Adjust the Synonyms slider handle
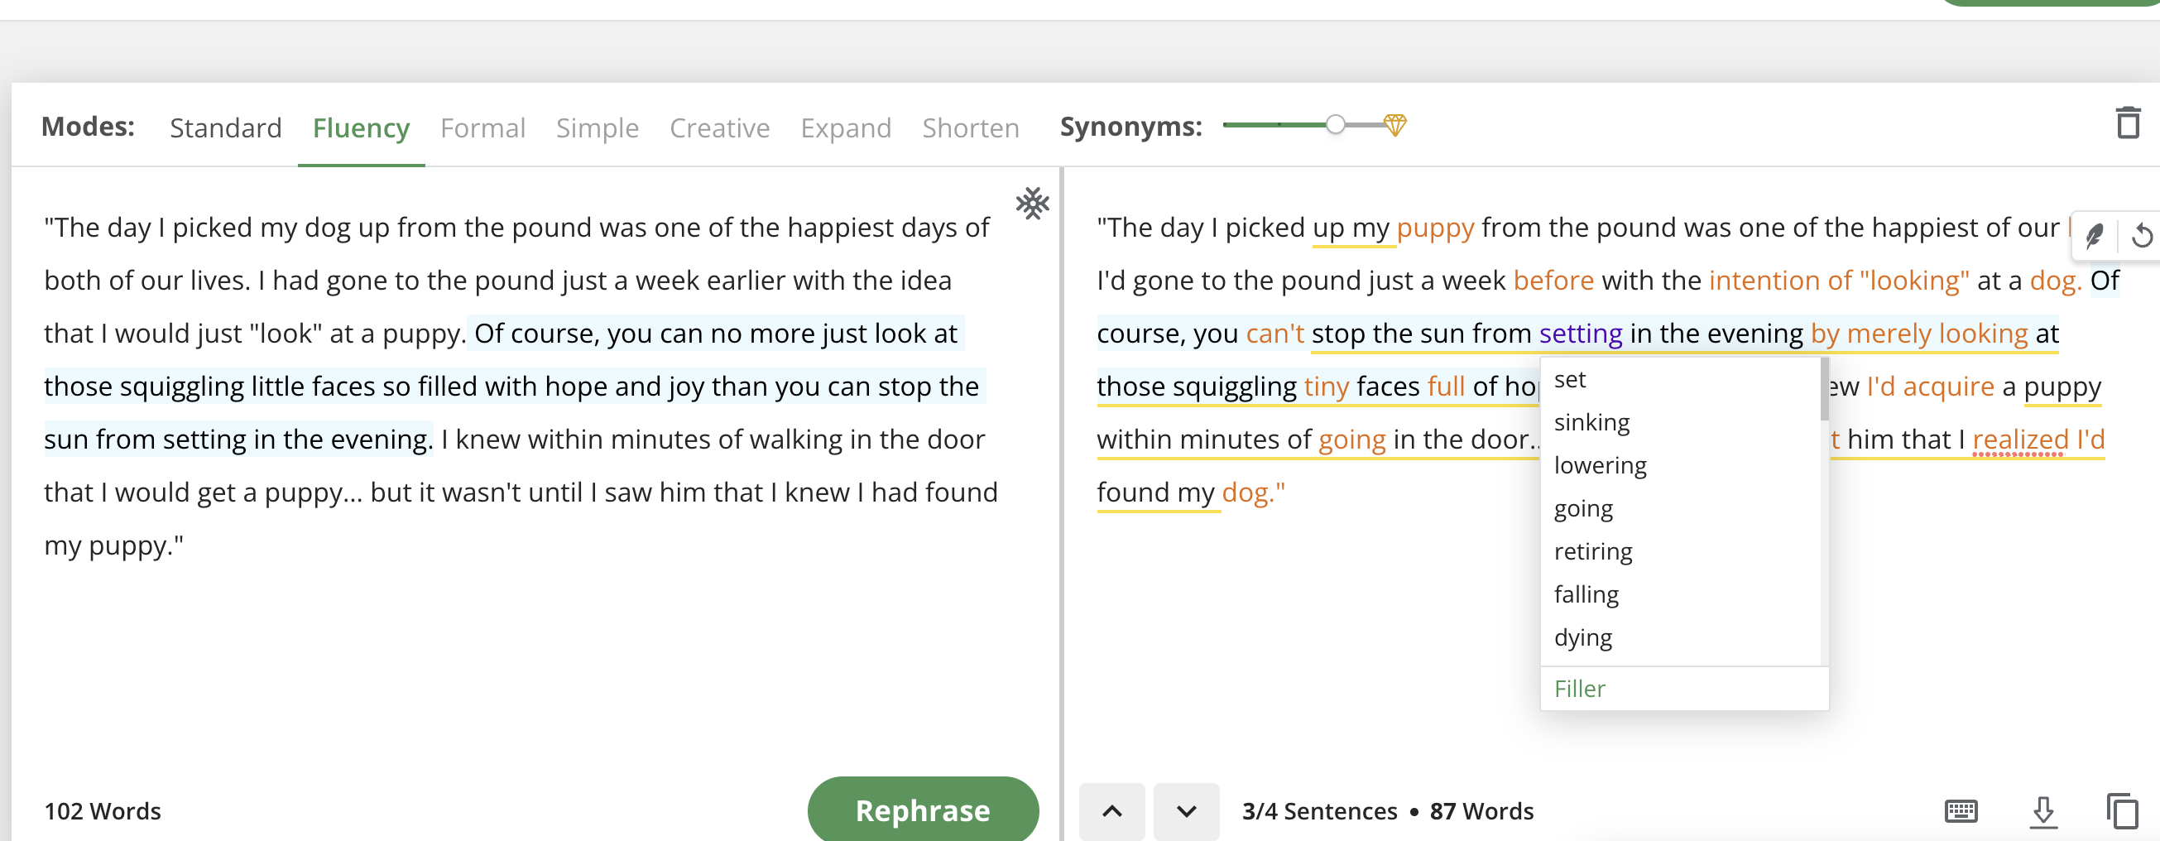The image size is (2160, 841). click(1335, 125)
